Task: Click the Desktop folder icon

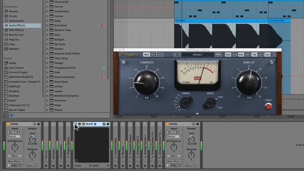Action: tap(6, 96)
